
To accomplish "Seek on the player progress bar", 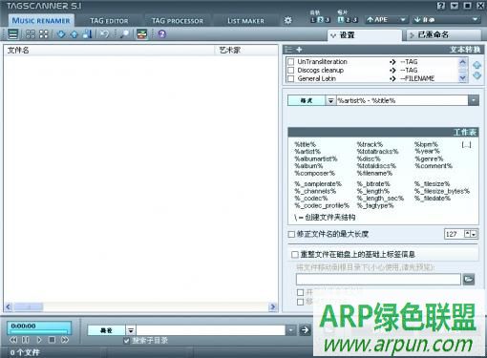I will tap(39, 332).
